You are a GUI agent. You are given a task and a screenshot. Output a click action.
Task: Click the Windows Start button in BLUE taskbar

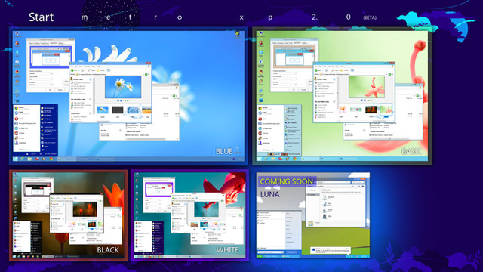coord(15,159)
